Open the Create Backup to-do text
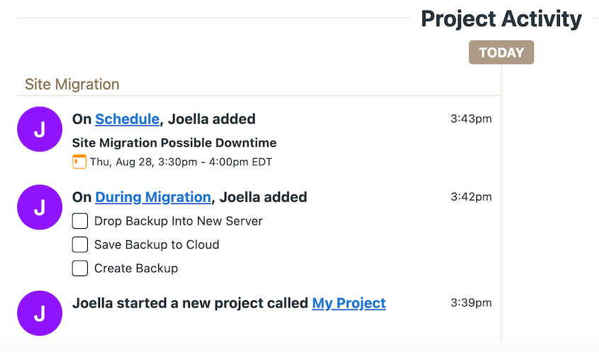 136,268
